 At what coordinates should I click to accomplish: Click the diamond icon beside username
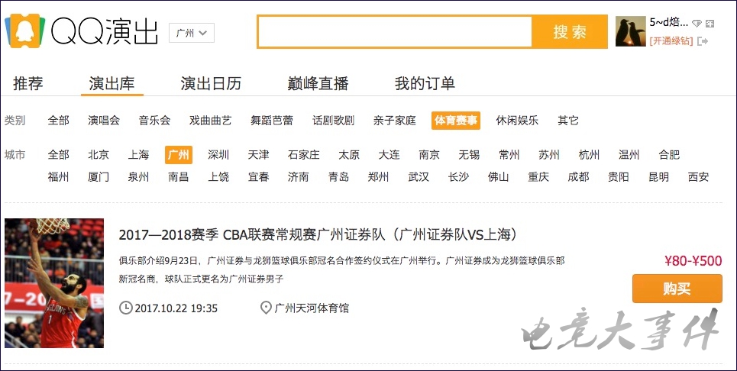(x=697, y=24)
